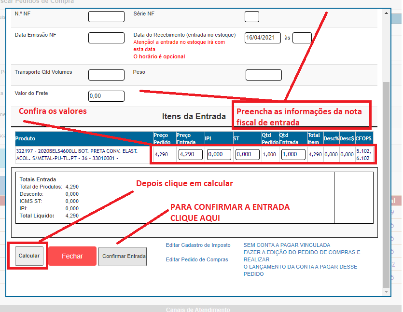Click the Qtd Pedido column header

(x=270, y=139)
